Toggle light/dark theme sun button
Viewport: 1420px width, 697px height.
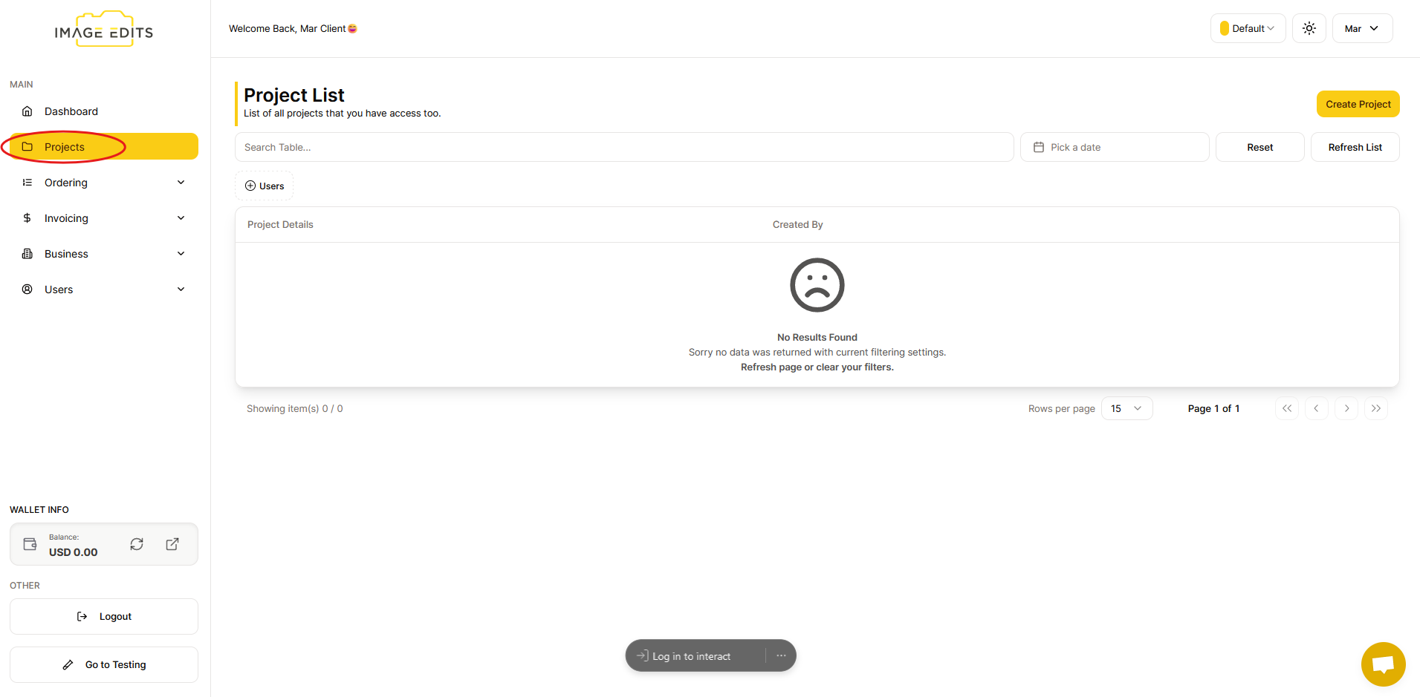point(1309,28)
